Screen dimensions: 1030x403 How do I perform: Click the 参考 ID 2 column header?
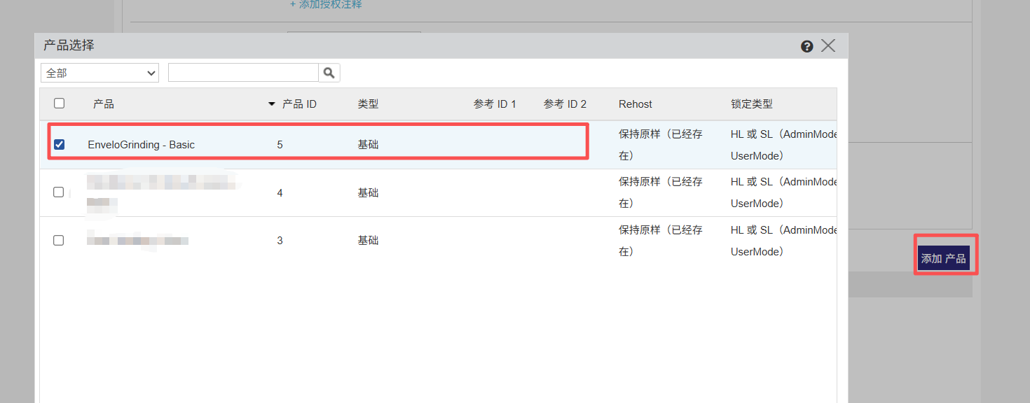pyautogui.click(x=565, y=104)
